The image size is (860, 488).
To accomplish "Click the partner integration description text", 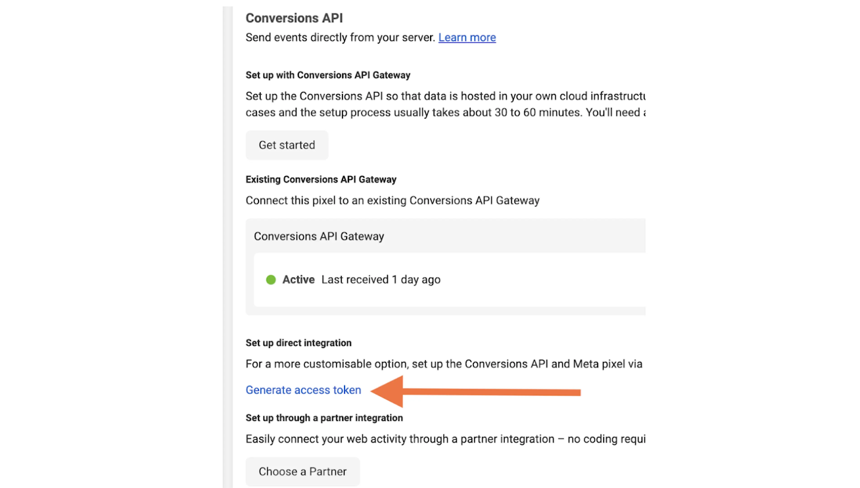I will pyautogui.click(x=446, y=439).
